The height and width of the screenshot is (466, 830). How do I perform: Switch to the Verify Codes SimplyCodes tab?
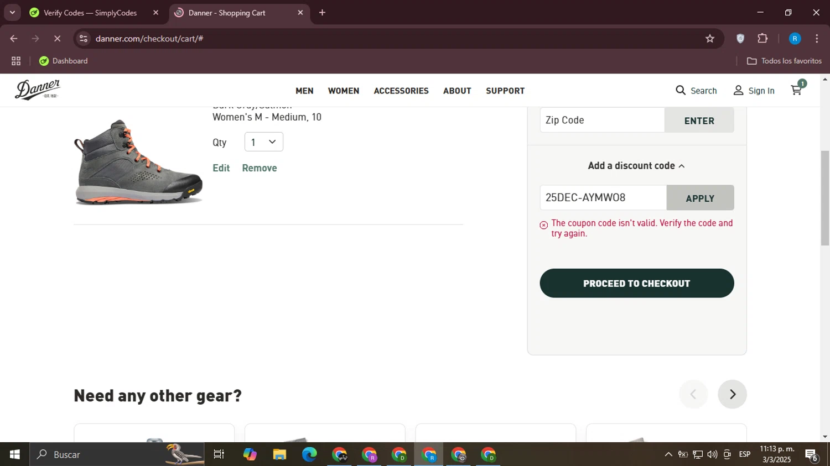coord(90,13)
